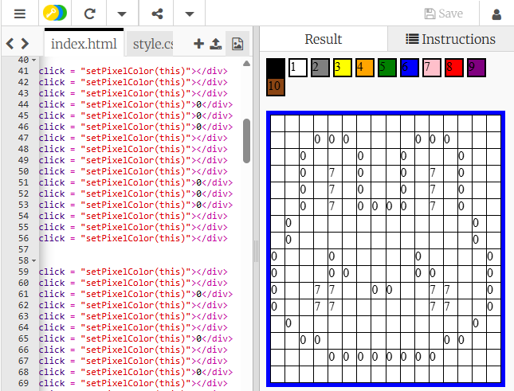Click the Save button

[444, 14]
